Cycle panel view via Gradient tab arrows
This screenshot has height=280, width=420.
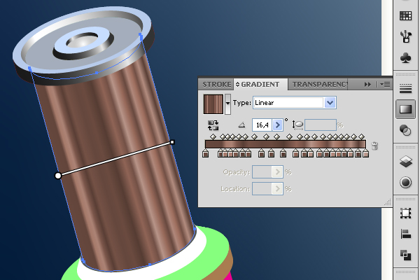pyautogui.click(x=237, y=85)
